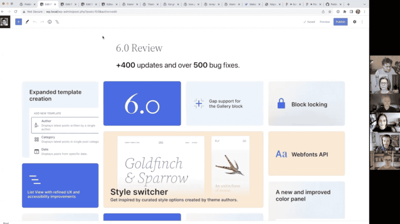Click the Style switcher heading
This screenshot has height=224, width=400.
[139, 192]
